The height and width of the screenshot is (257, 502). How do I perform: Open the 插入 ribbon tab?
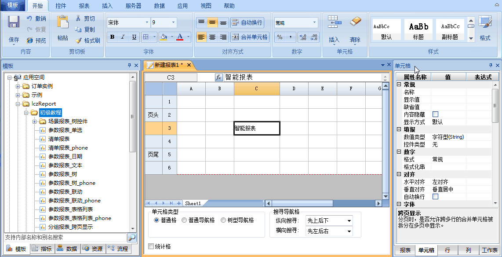pos(107,6)
